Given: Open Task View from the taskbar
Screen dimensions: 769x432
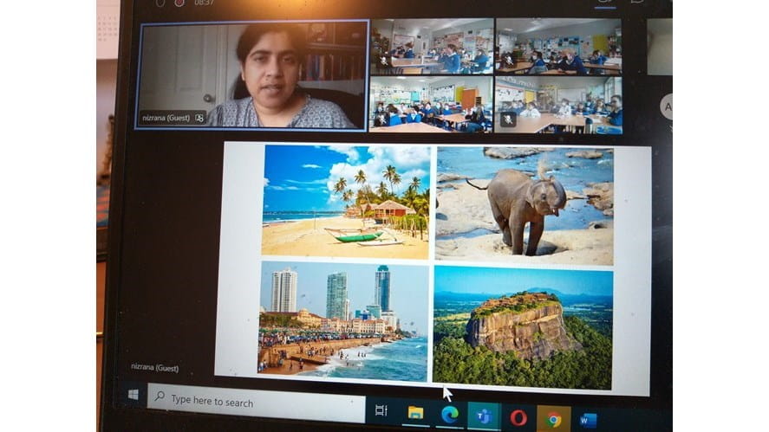Looking at the screenshot, I should point(381,410).
